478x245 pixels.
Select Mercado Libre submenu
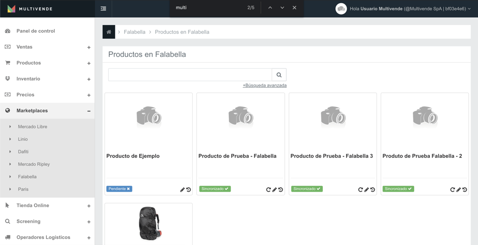point(32,126)
